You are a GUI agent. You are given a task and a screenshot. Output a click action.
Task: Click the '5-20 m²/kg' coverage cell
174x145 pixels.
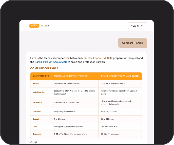(x=75, y=134)
